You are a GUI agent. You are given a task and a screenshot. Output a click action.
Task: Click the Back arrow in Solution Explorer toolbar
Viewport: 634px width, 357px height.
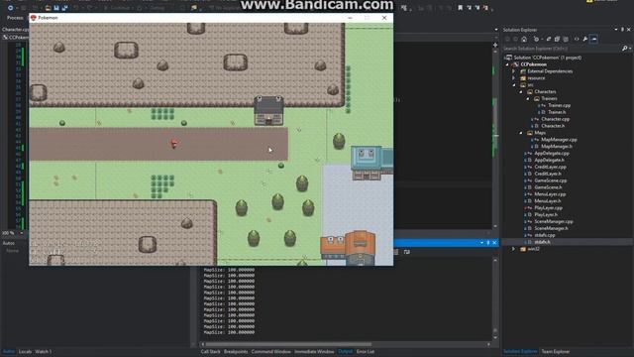[507, 40]
